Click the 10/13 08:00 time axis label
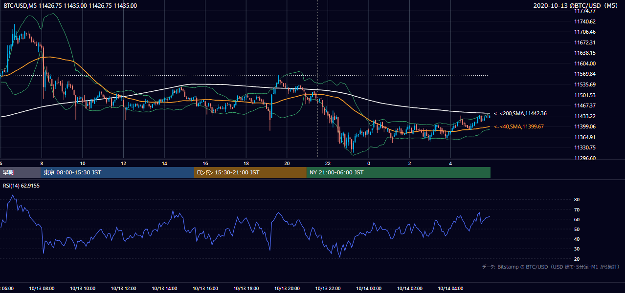This screenshot has width=625, height=293. pyautogui.click(x=42, y=289)
